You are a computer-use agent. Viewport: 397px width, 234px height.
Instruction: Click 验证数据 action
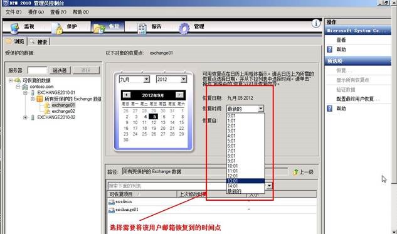tap(346, 89)
